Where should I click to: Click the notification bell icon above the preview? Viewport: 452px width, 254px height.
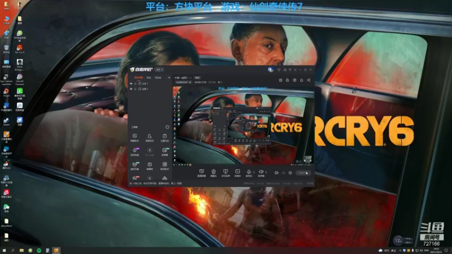(x=302, y=80)
